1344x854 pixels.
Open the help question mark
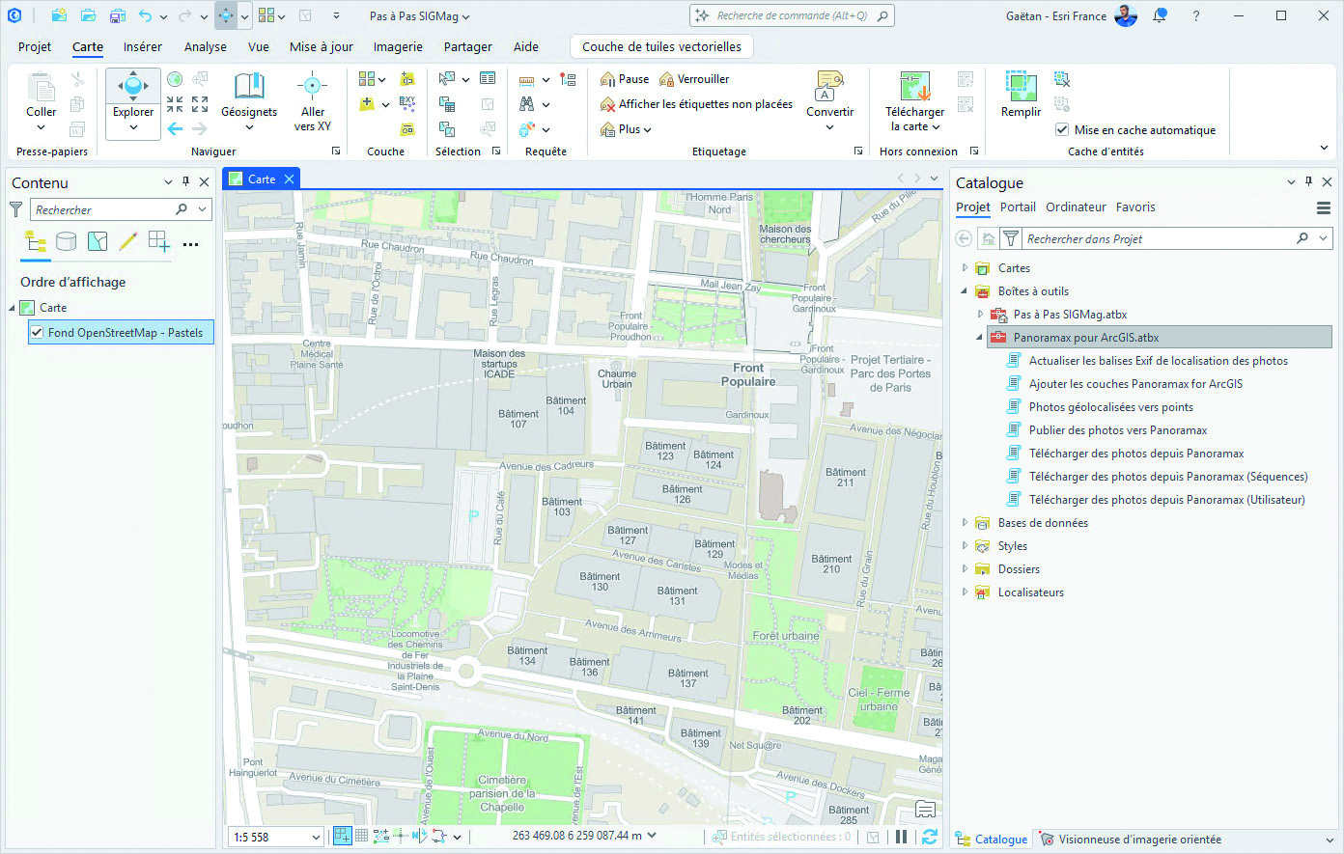click(x=1196, y=15)
